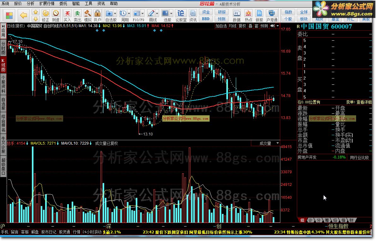Open the 自选股 star folder icon

click(109, 13)
